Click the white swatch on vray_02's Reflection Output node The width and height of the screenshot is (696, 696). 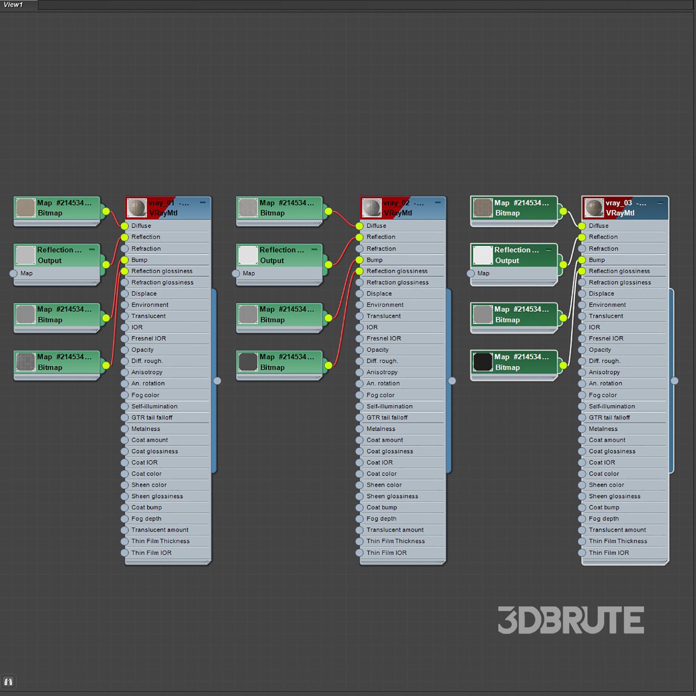(x=248, y=255)
